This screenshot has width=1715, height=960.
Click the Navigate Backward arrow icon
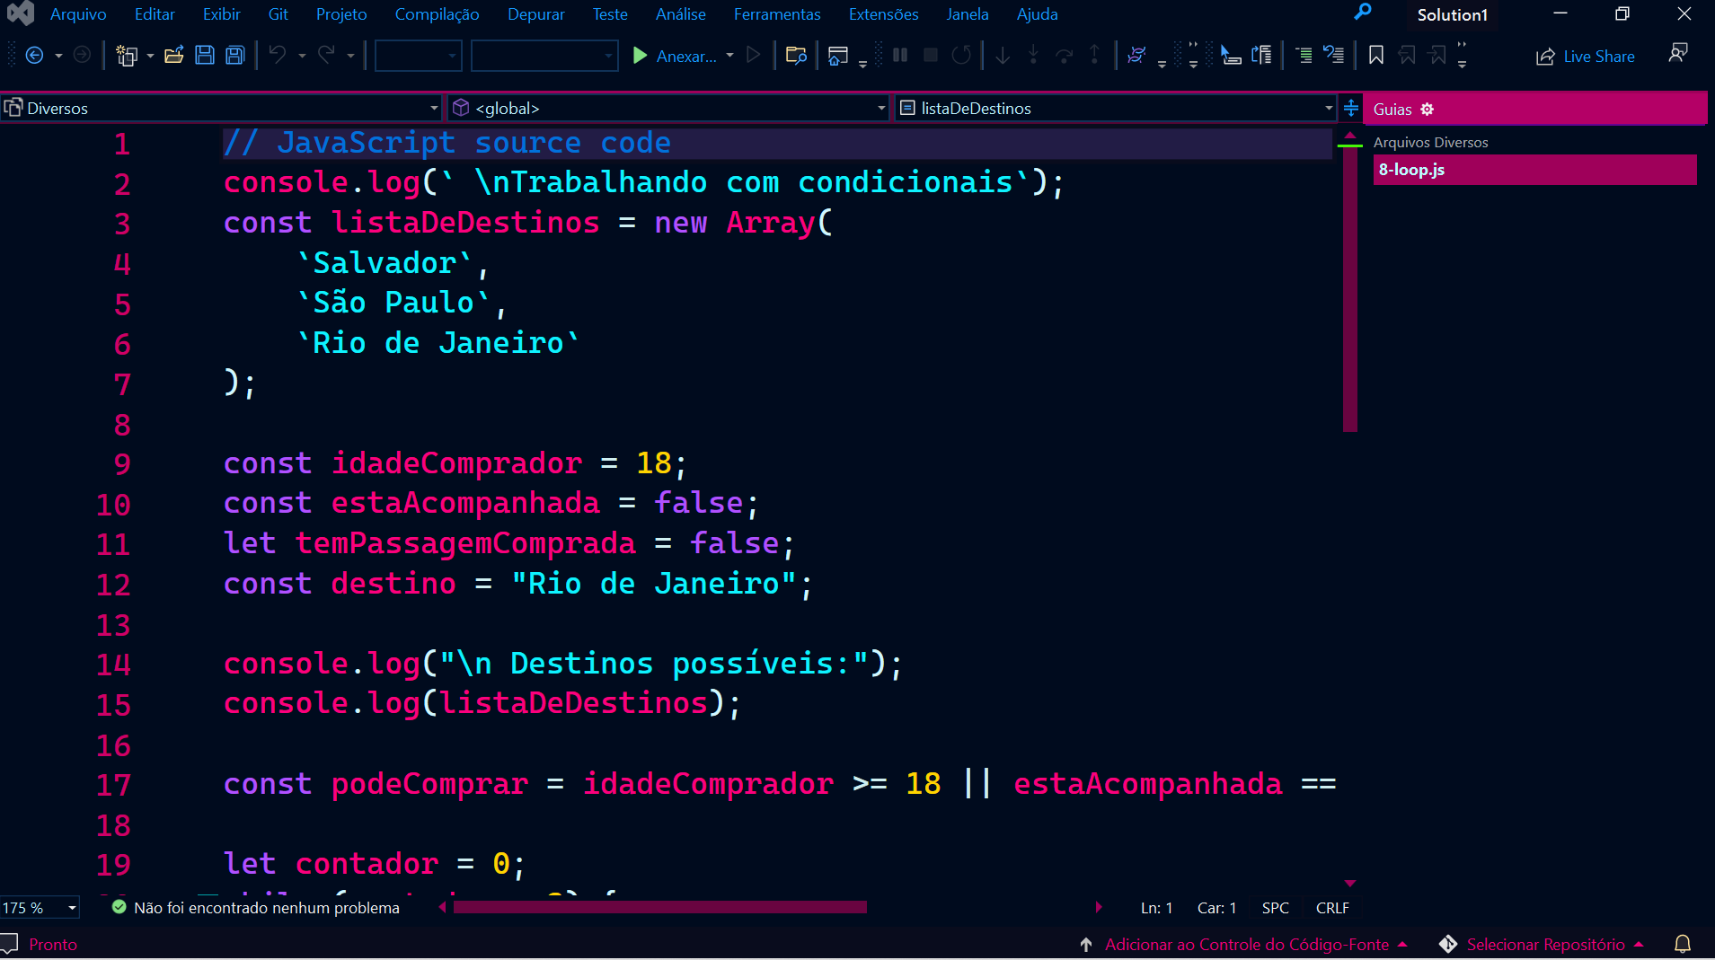point(34,56)
